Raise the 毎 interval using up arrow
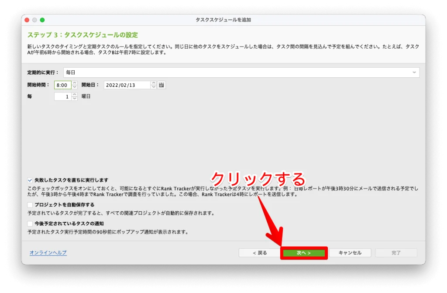This screenshot has width=447, height=293. tap(75, 94)
